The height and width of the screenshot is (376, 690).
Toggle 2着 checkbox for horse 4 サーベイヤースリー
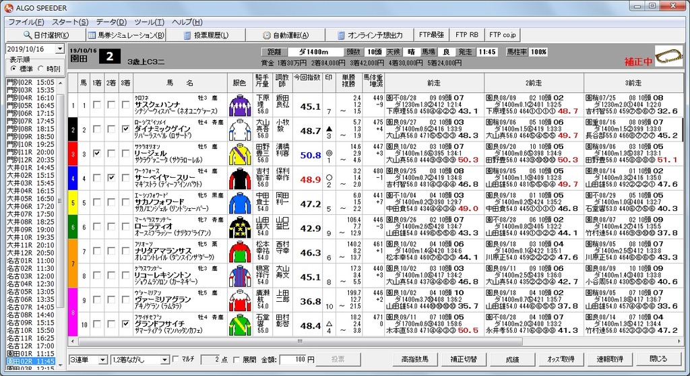(x=111, y=177)
